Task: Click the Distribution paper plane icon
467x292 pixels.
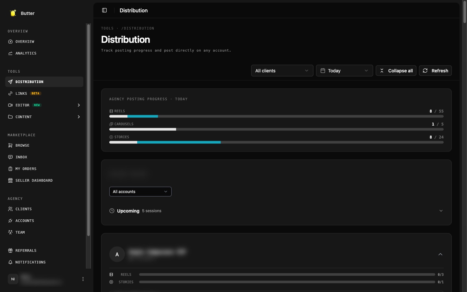Action: click(x=10, y=82)
